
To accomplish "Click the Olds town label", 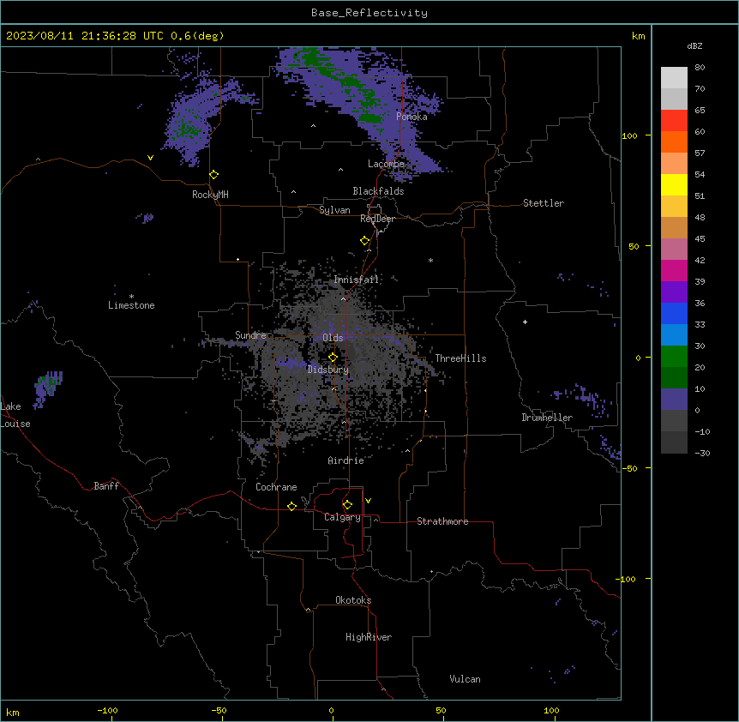I will tap(333, 338).
